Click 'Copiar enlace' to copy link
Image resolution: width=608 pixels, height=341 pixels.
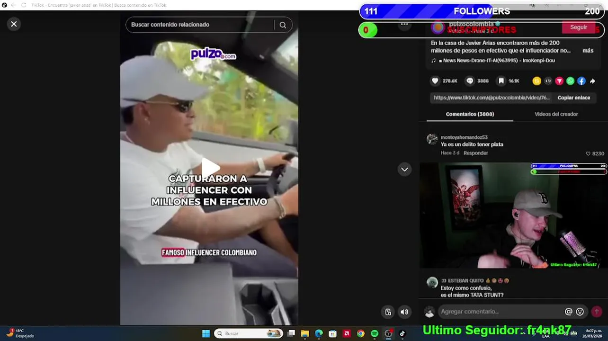click(x=573, y=98)
